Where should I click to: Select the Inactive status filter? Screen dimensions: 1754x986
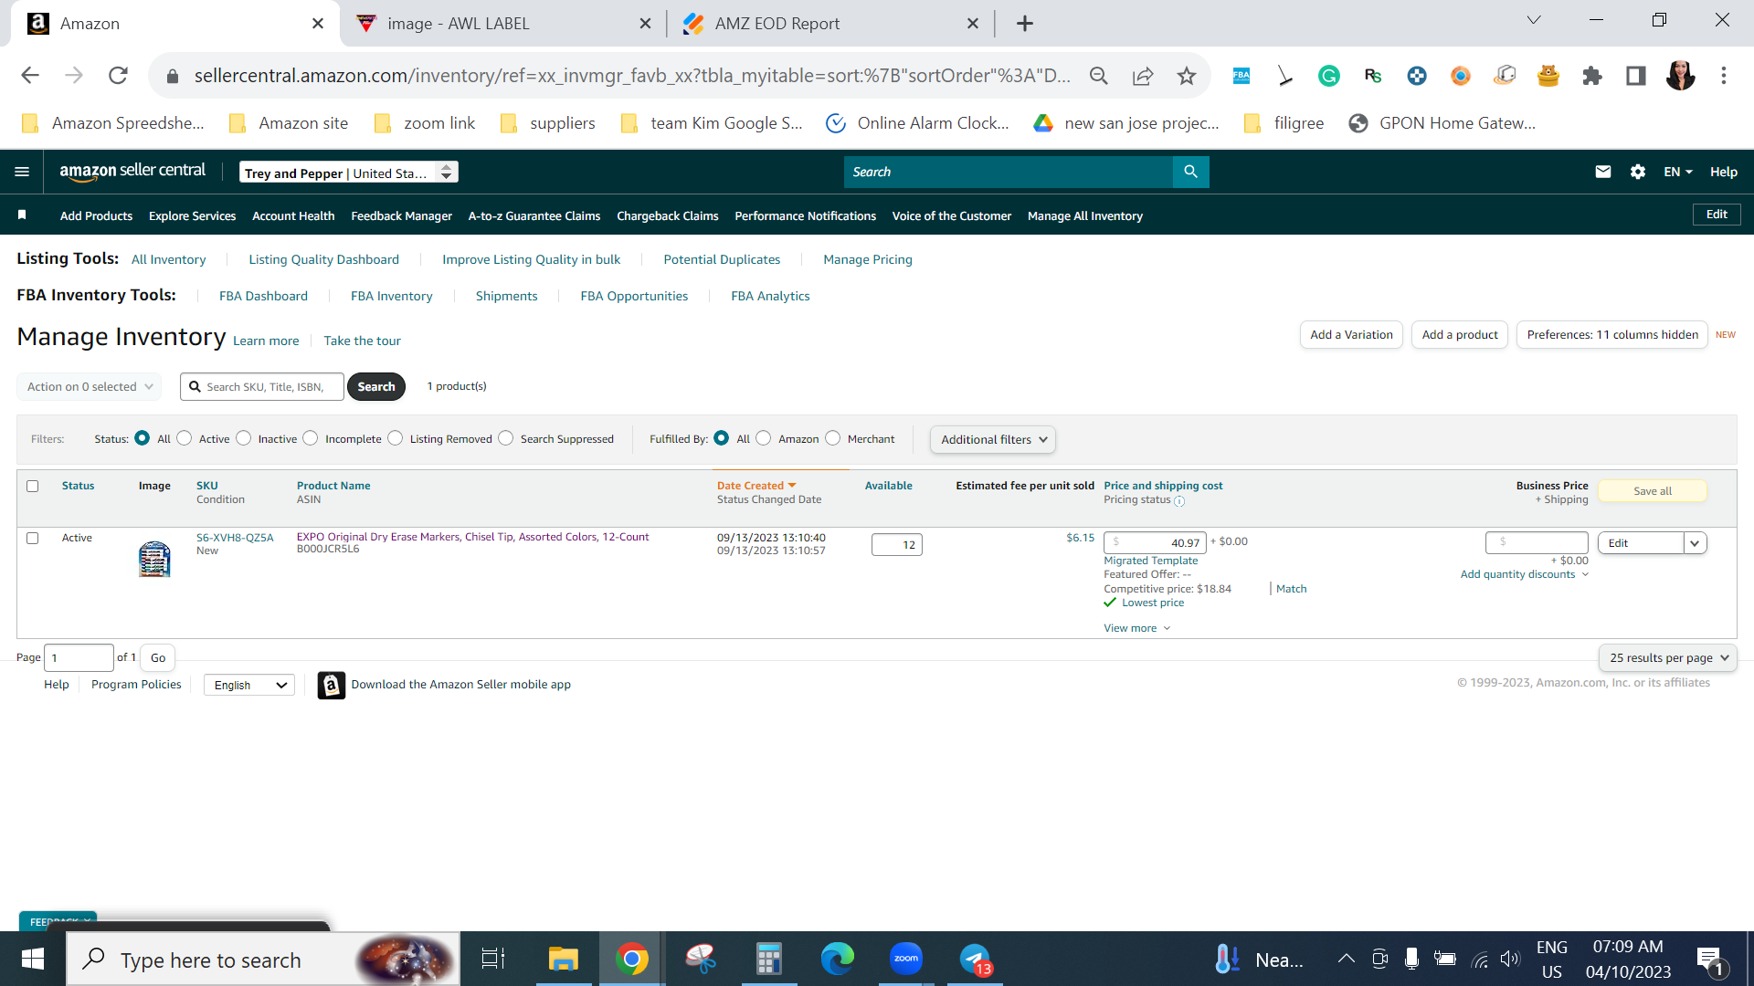point(243,438)
